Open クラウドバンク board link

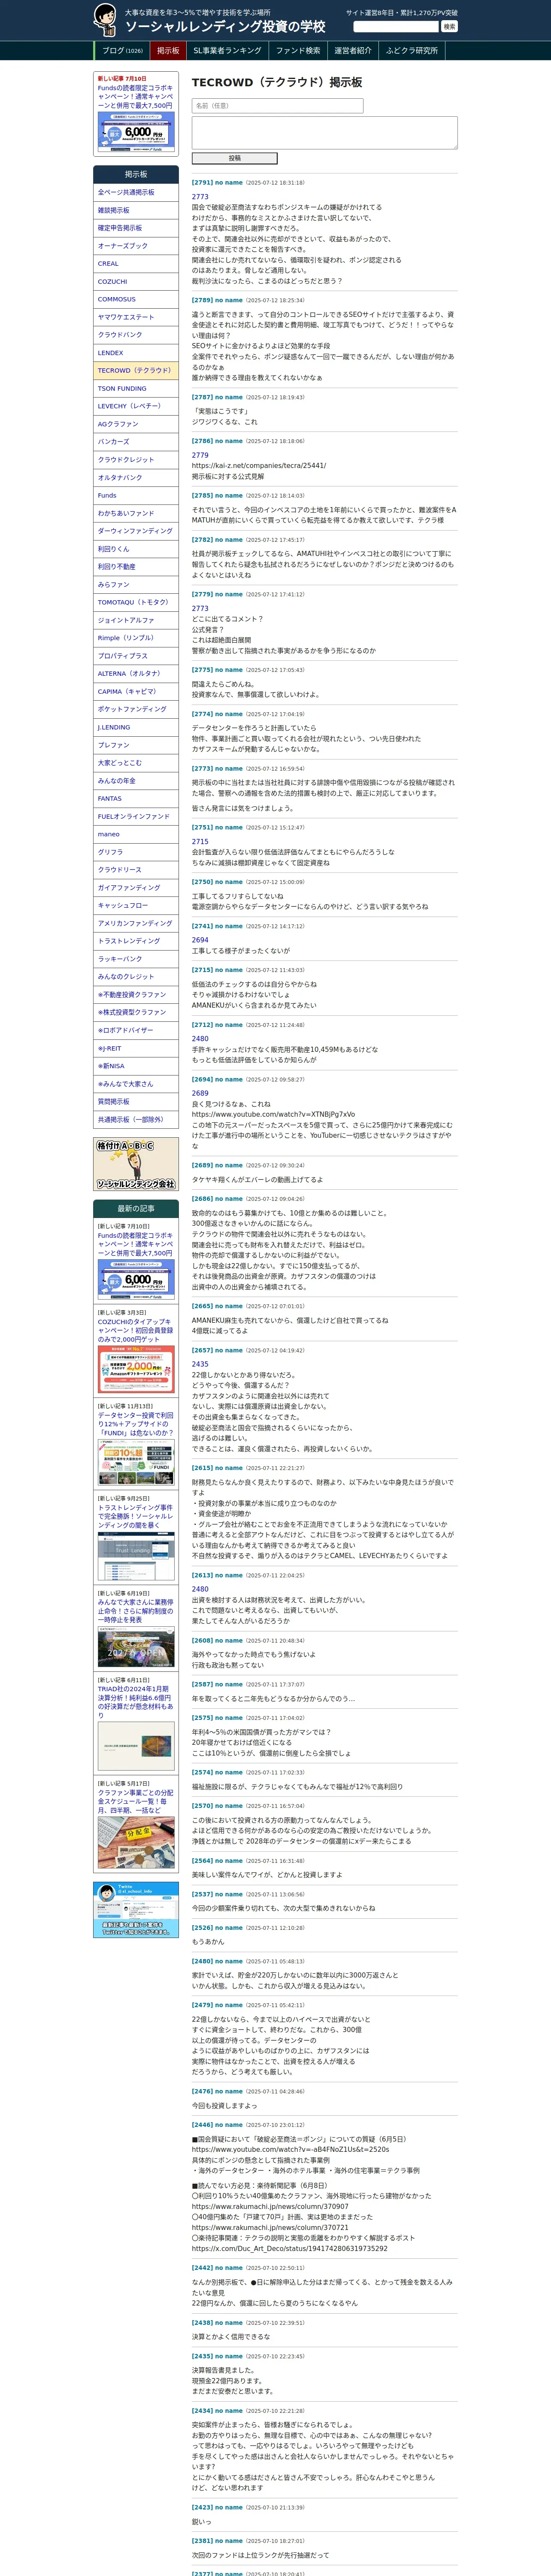point(136,335)
